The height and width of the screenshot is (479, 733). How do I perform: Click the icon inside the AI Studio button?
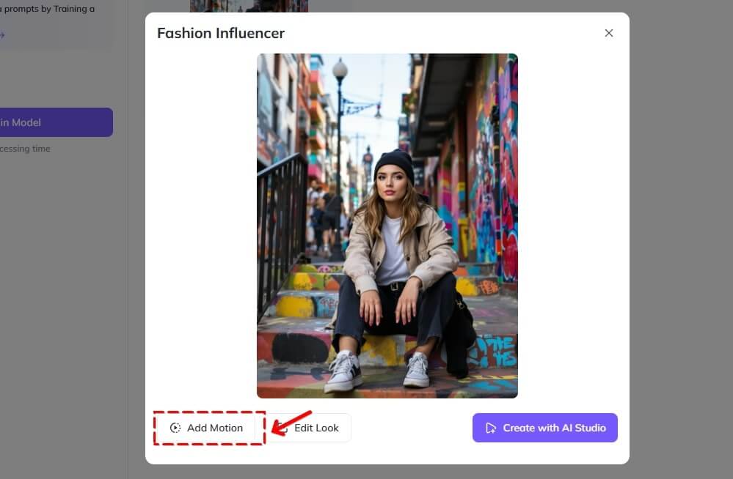[x=490, y=428]
